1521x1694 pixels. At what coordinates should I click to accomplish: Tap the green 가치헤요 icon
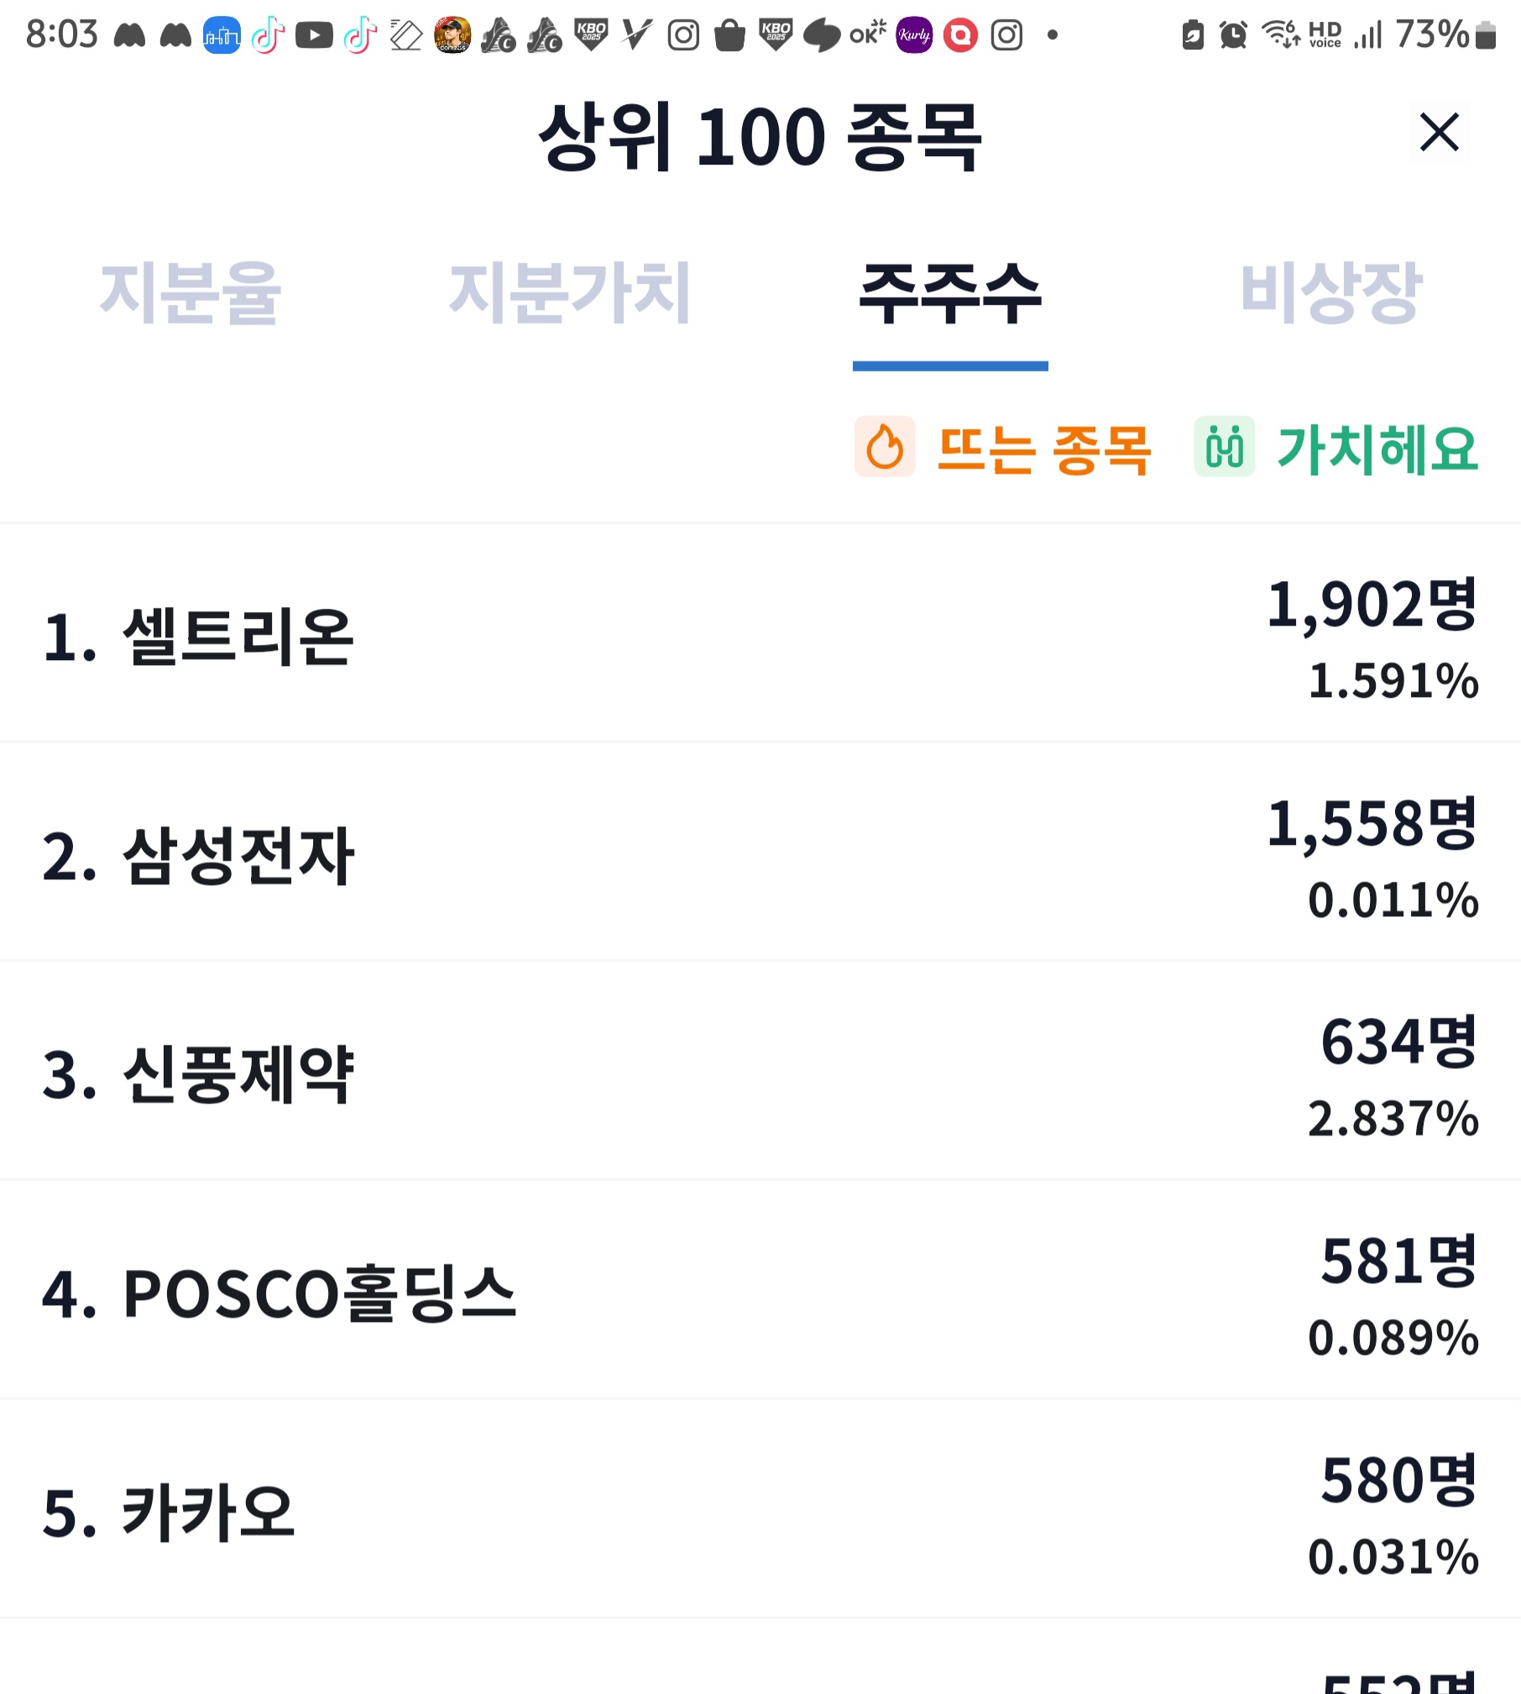pyautogui.click(x=1225, y=446)
